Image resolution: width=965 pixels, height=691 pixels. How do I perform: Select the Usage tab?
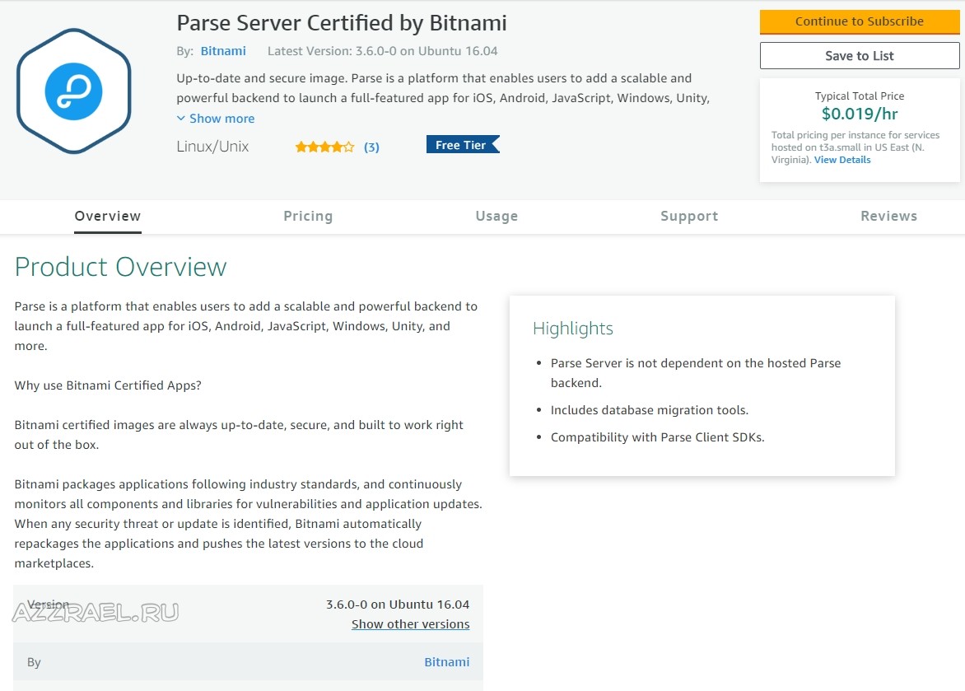pos(496,216)
